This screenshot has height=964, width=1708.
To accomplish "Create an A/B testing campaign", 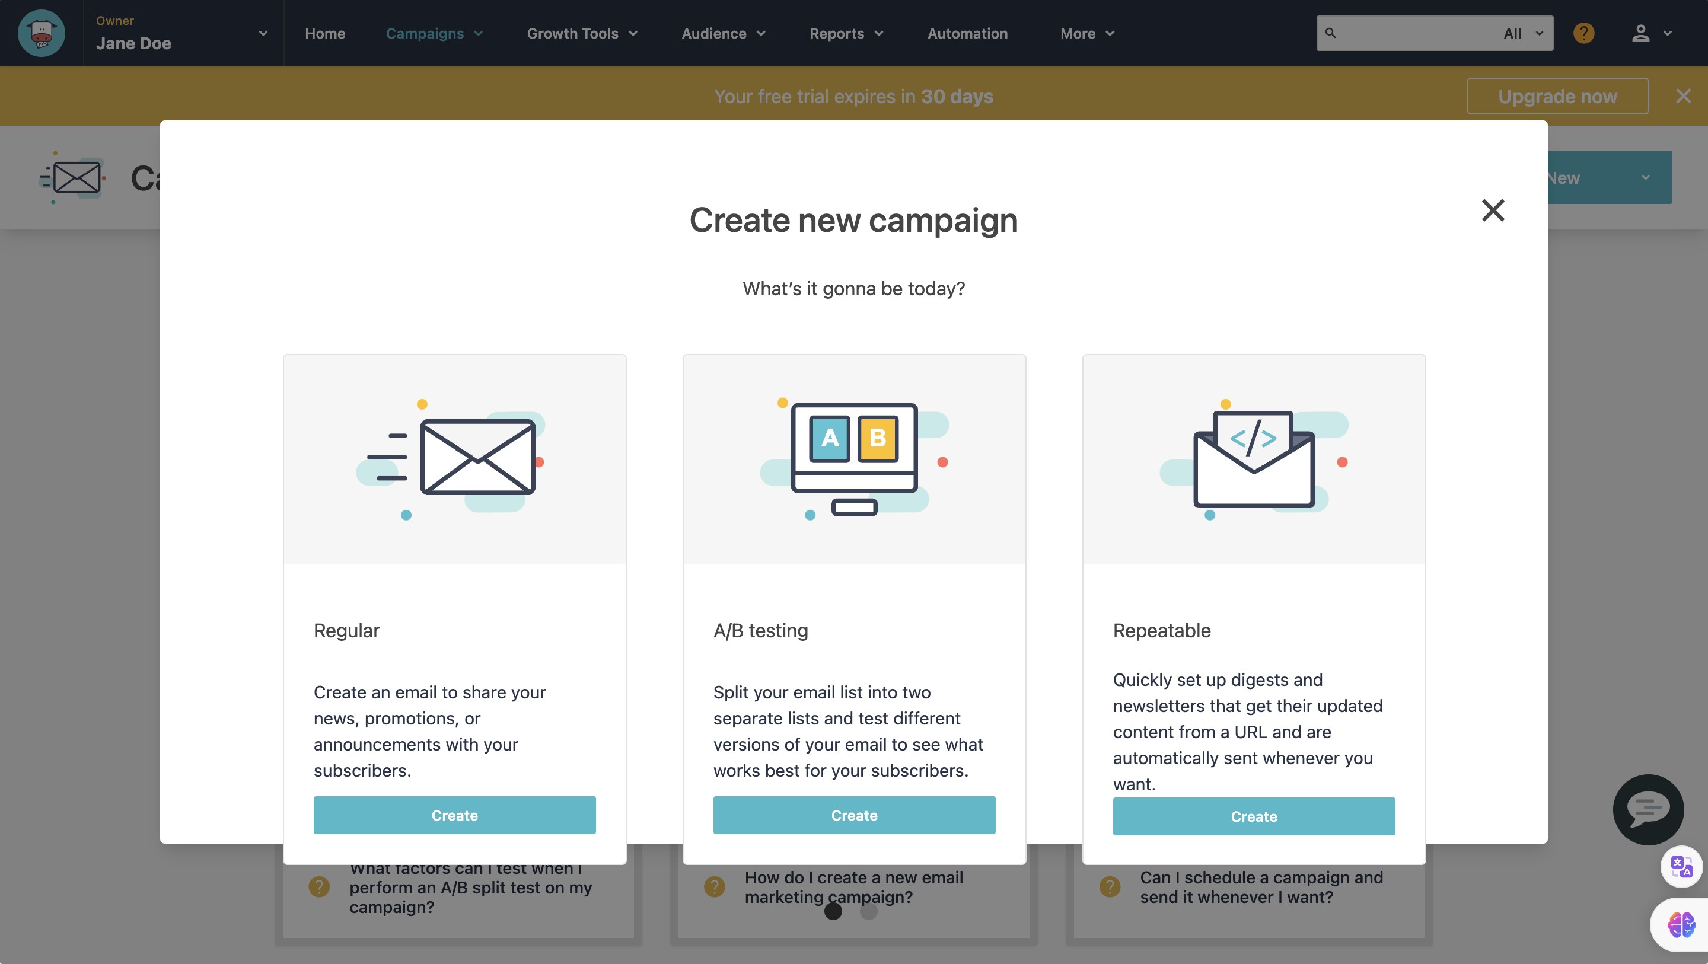I will tap(854, 815).
